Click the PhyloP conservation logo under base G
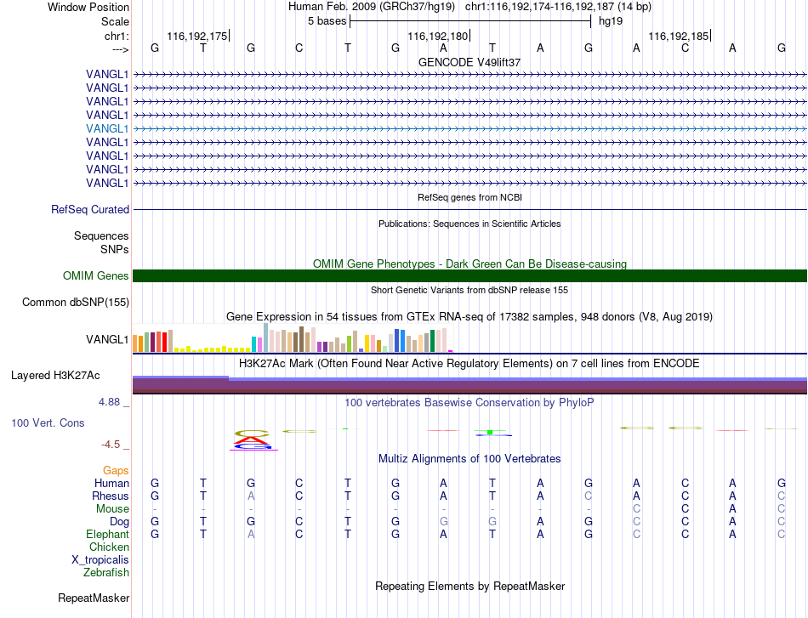The image size is (808, 618). point(252,439)
